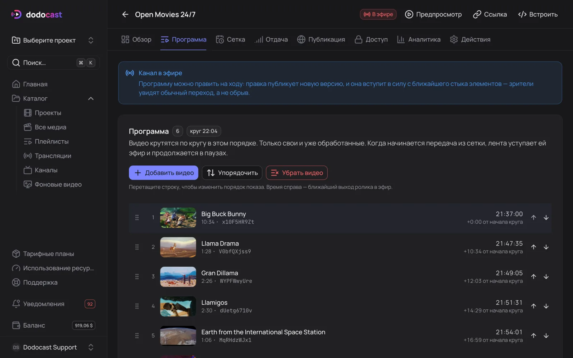Switch to Отдача tab
Image resolution: width=573 pixels, height=358 pixels.
click(x=271, y=39)
